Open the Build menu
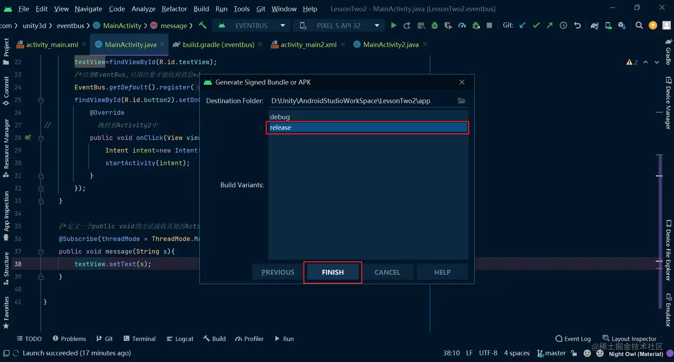This screenshot has height=362, width=674. point(201,9)
